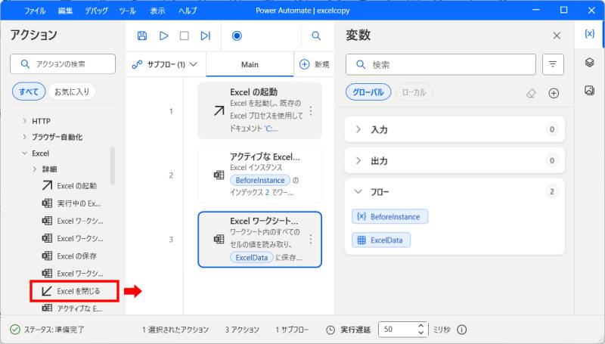Run next action with the step icon
The width and height of the screenshot is (605, 344).
(205, 36)
